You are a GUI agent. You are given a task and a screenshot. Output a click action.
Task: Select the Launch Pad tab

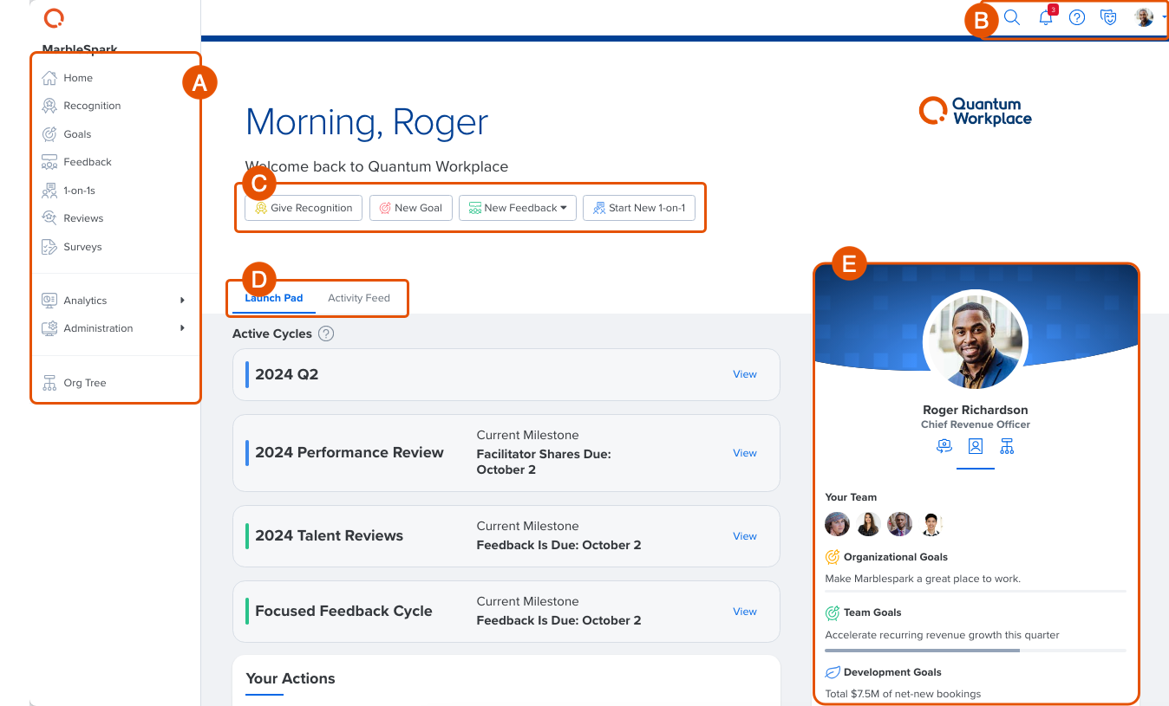[x=273, y=297]
